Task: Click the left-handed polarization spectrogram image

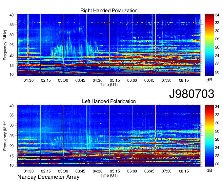Action: [x=109, y=136]
